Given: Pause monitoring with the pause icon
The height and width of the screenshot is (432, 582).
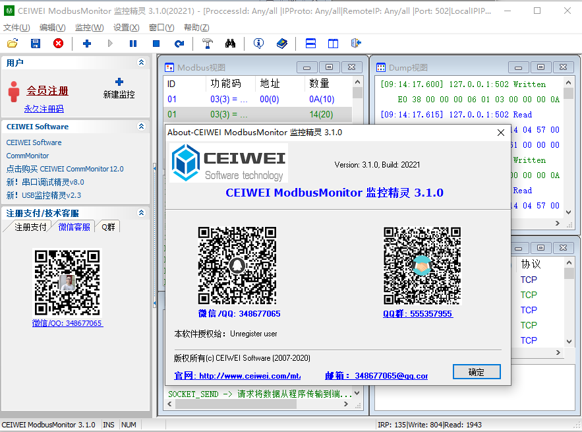Looking at the screenshot, I should coord(133,44).
